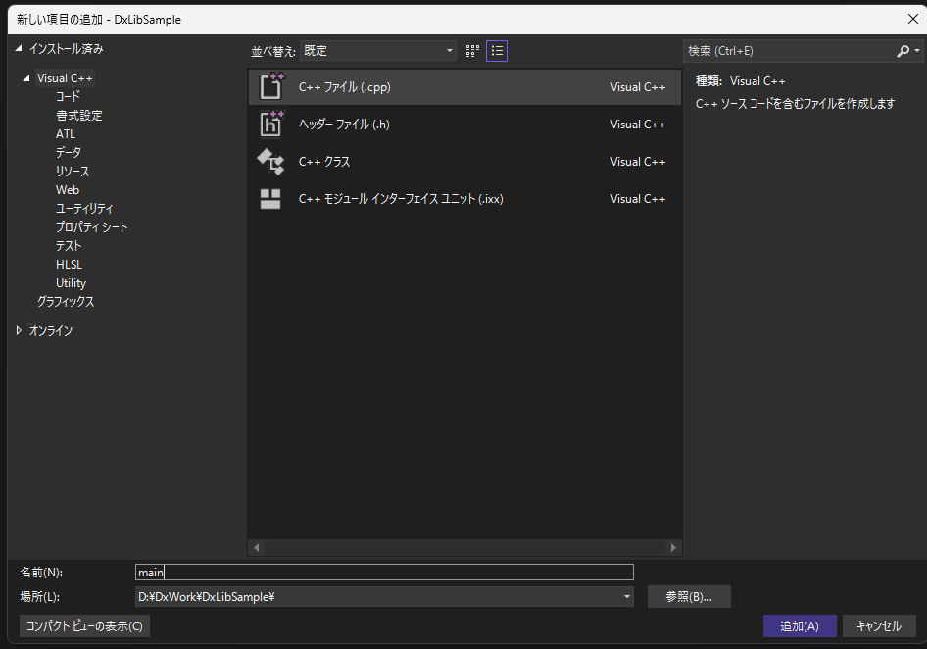Select the Utility category

(x=71, y=283)
